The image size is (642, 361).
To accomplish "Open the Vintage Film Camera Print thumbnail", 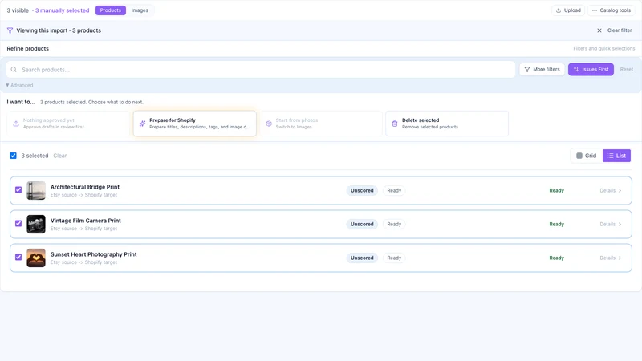I will click(x=36, y=225).
